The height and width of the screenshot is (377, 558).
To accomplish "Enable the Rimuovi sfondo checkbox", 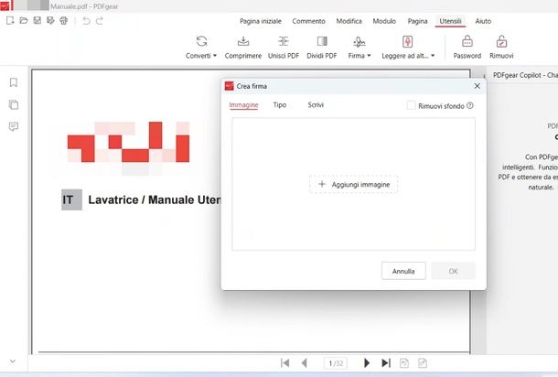I will click(x=411, y=106).
